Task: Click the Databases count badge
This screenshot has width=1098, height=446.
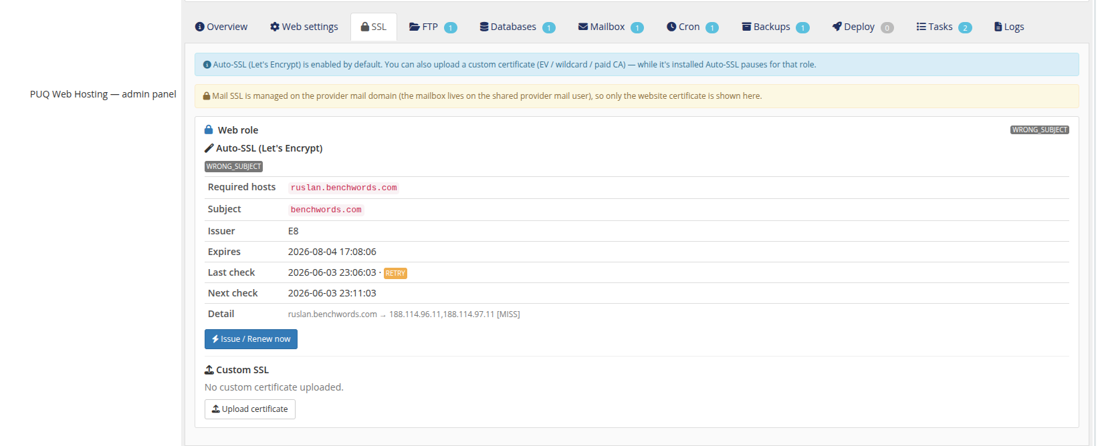Action: tap(549, 27)
